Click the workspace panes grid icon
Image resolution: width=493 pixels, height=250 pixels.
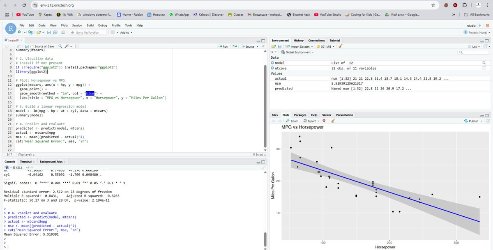113,32
